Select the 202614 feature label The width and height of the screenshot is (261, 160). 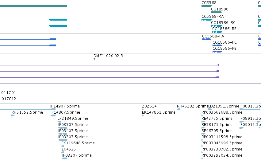[149, 106]
